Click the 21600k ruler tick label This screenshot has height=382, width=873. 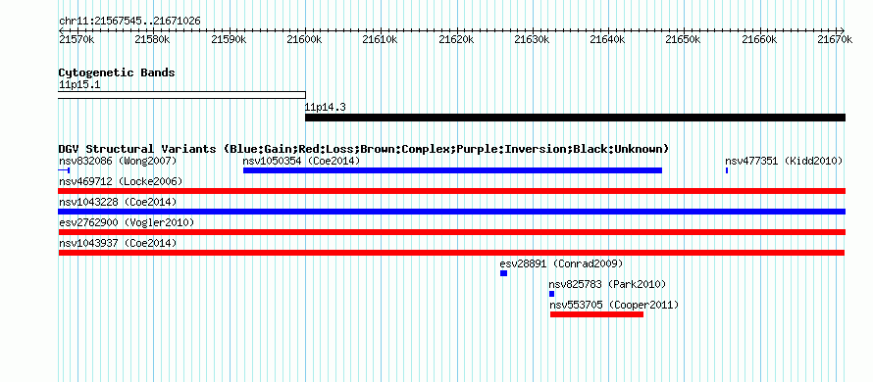(x=305, y=39)
